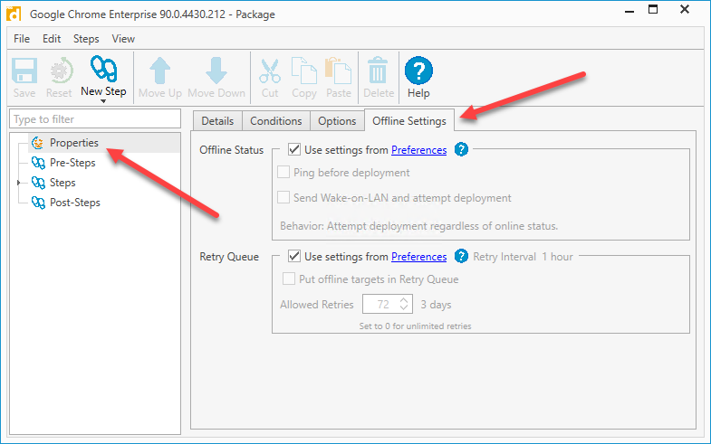Expand the Steps tree node arrow
711x444 pixels.
pos(19,183)
